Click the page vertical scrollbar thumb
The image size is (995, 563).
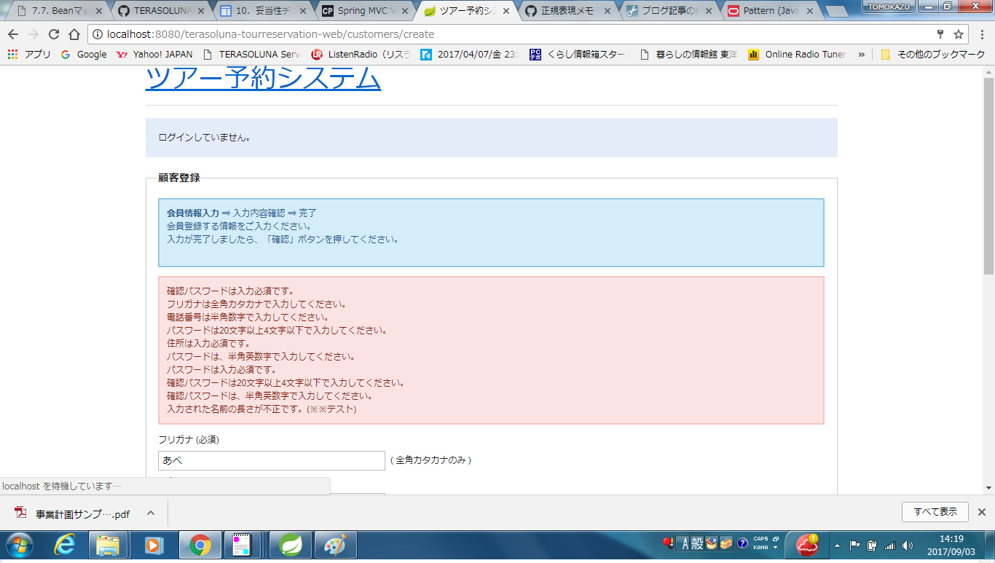point(988,175)
